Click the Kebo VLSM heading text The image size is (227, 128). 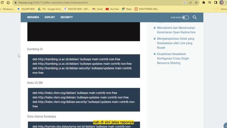35,83
